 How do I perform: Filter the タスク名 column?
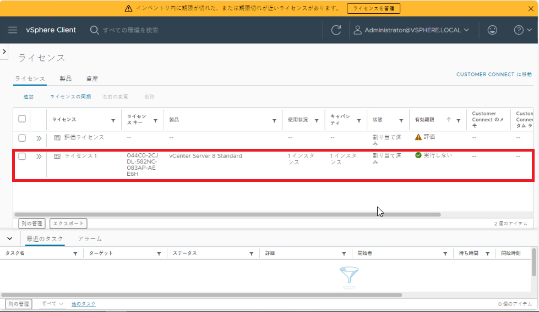[x=75, y=254]
